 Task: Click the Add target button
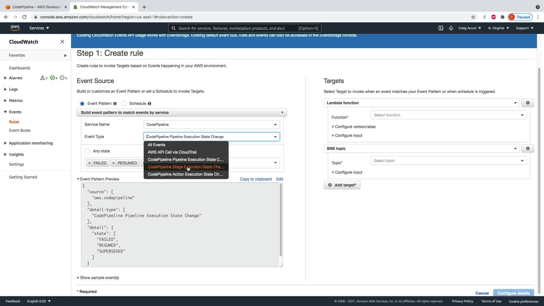[342, 185]
